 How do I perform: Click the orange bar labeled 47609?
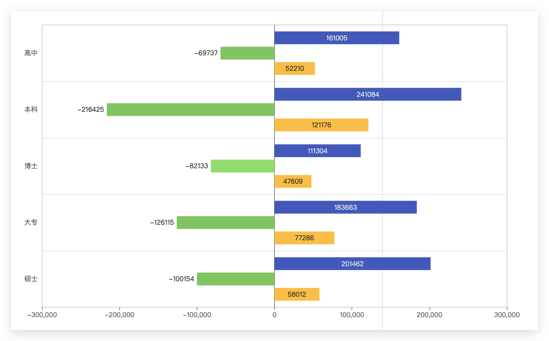[292, 181]
